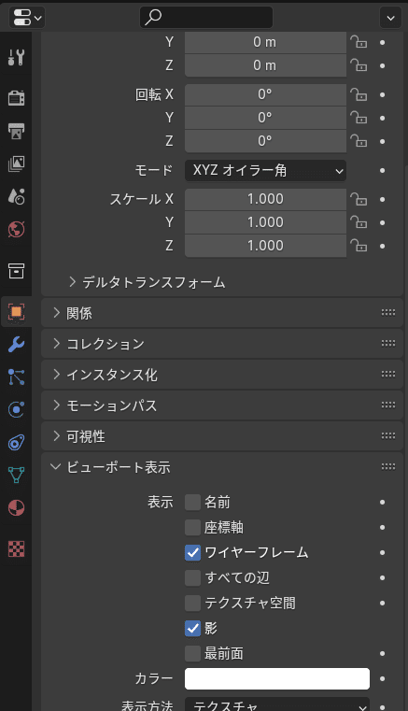Animate the カラー property dot
Screen dimensions: 408x711
(x=383, y=679)
